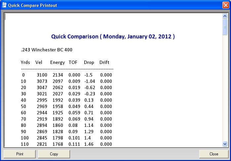This screenshot has height=161, width=231.
Task: Click the Close button at bottom right
Action: point(213,154)
